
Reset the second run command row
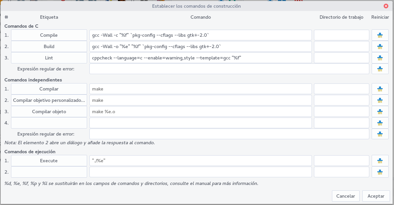click(x=380, y=172)
